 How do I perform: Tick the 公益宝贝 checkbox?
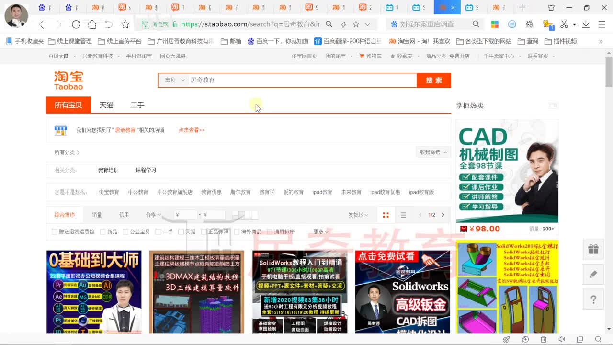(x=125, y=231)
